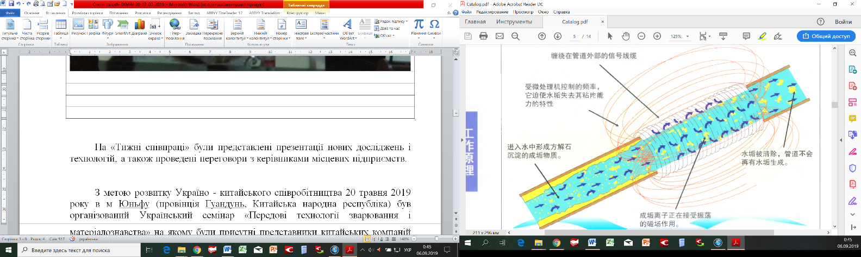
Task: Insert a blank page with Чиста сторінка
Action: coord(27,29)
